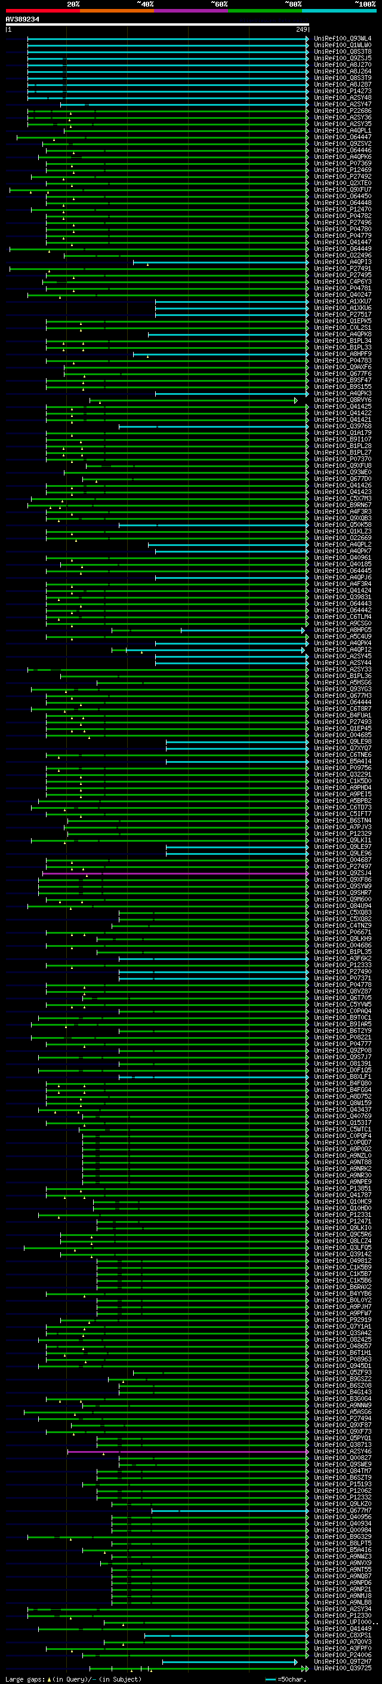Screen dimensions: 382x1684
Task: Select hit label UniRef100_C4P6Y3
Action: [x=343, y=282]
